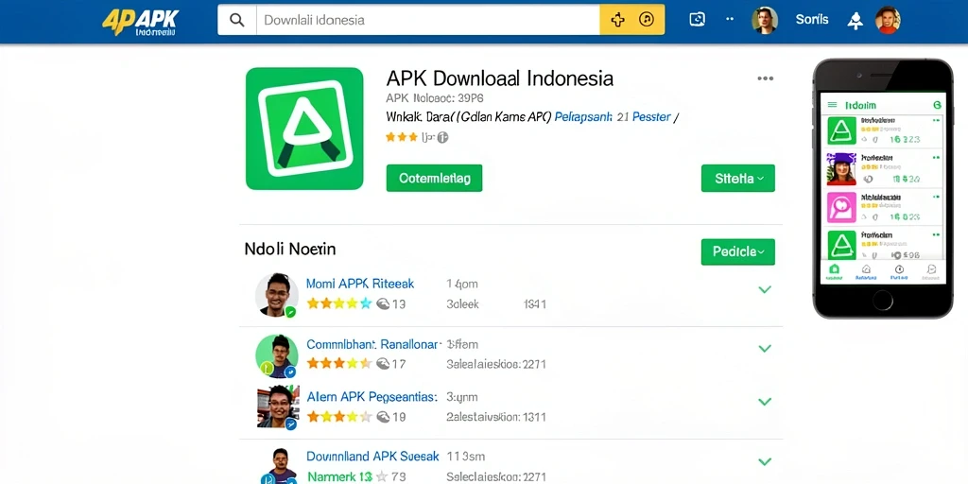Open the three-dot more options beside the app title
The height and width of the screenshot is (484, 968).
tap(765, 78)
